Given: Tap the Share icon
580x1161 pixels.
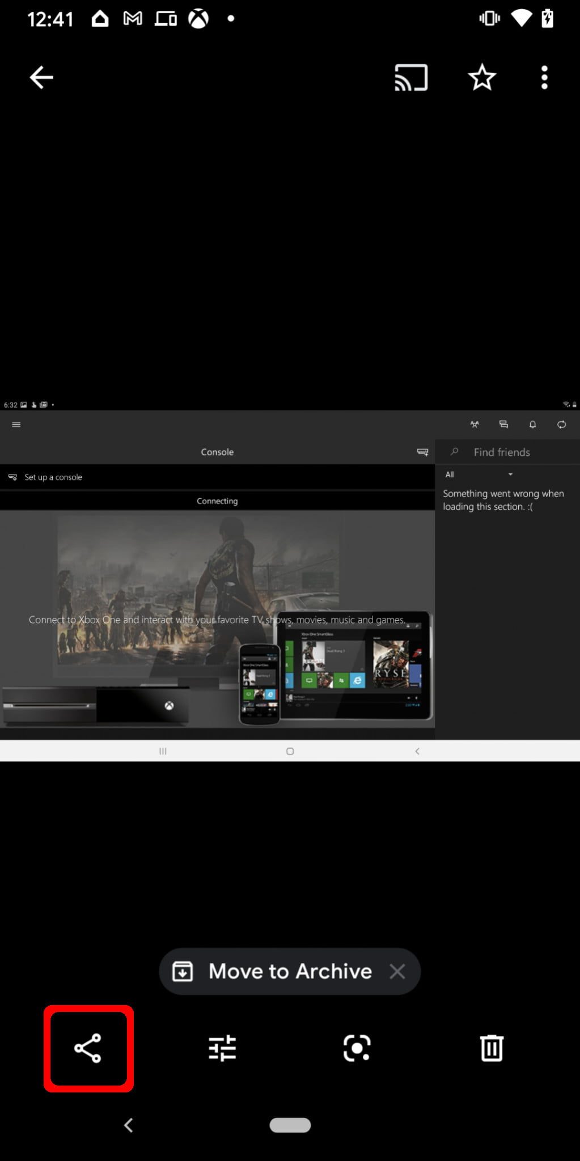Looking at the screenshot, I should tap(88, 1048).
